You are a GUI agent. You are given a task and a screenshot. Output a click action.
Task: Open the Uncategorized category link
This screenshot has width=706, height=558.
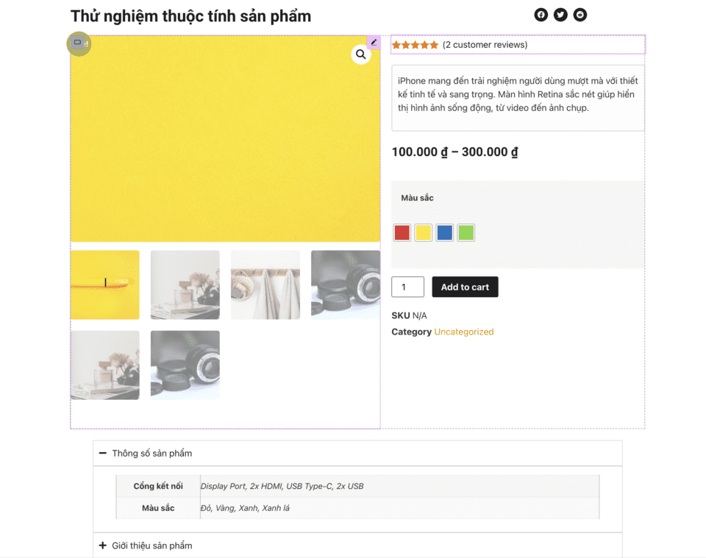[463, 332]
